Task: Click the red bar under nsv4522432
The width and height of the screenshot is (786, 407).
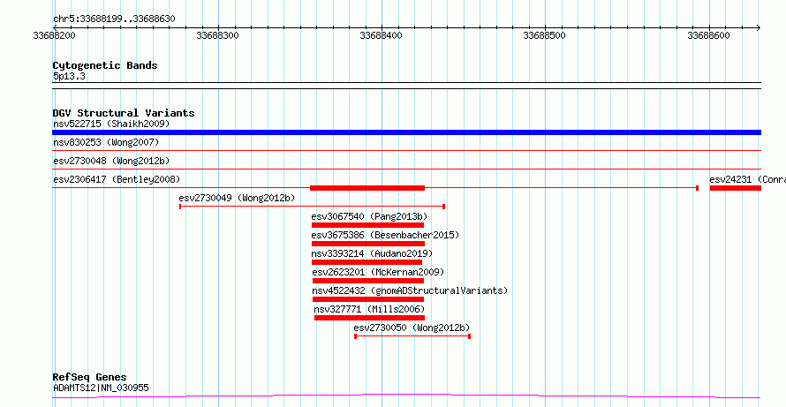Action: click(x=368, y=299)
